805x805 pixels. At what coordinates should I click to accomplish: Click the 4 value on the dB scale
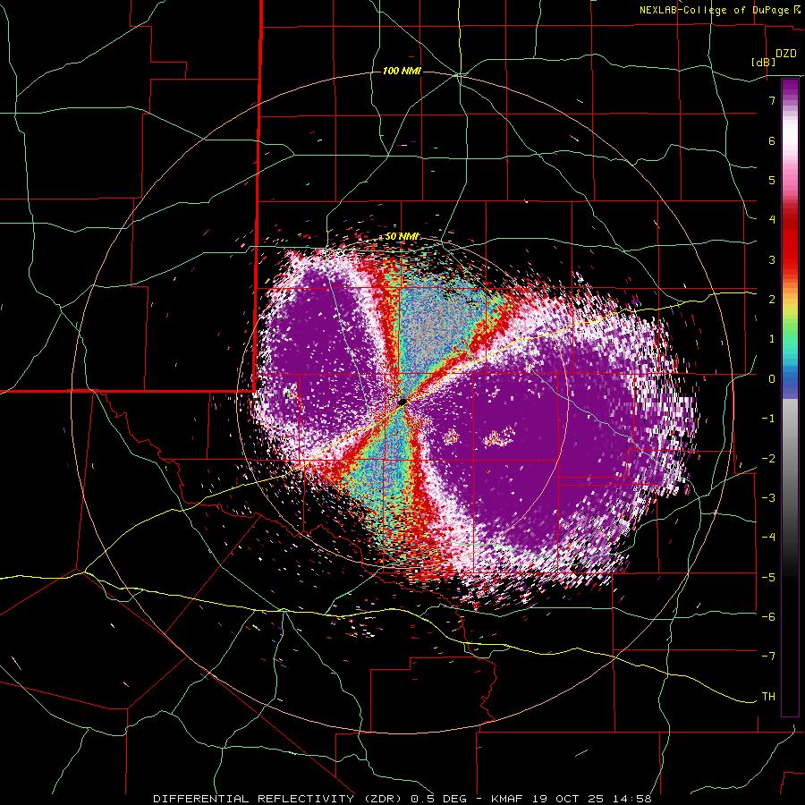(x=772, y=220)
